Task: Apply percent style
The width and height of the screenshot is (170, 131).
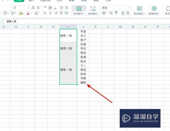Action: point(111,13)
